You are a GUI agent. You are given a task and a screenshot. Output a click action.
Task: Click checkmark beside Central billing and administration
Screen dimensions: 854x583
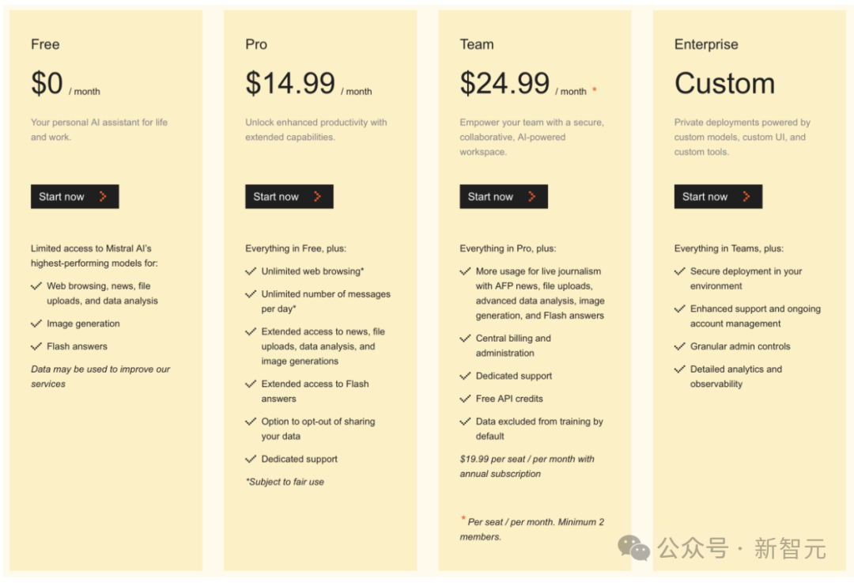[x=466, y=339]
